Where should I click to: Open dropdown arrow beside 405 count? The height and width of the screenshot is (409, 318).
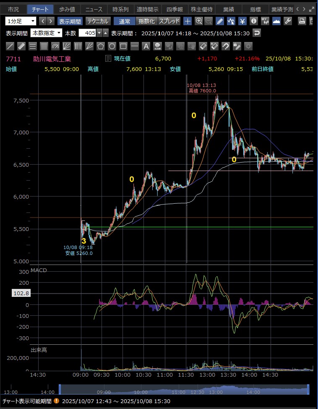pyautogui.click(x=99, y=33)
